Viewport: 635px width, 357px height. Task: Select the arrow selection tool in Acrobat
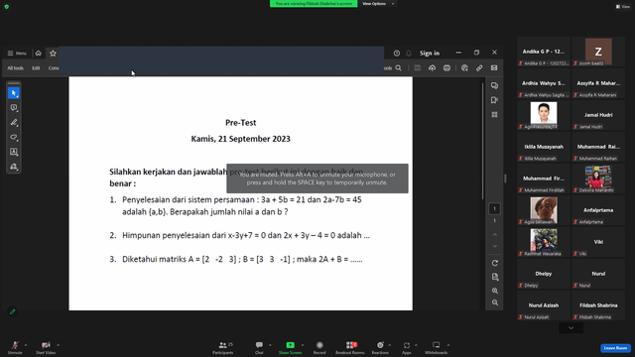click(13, 93)
